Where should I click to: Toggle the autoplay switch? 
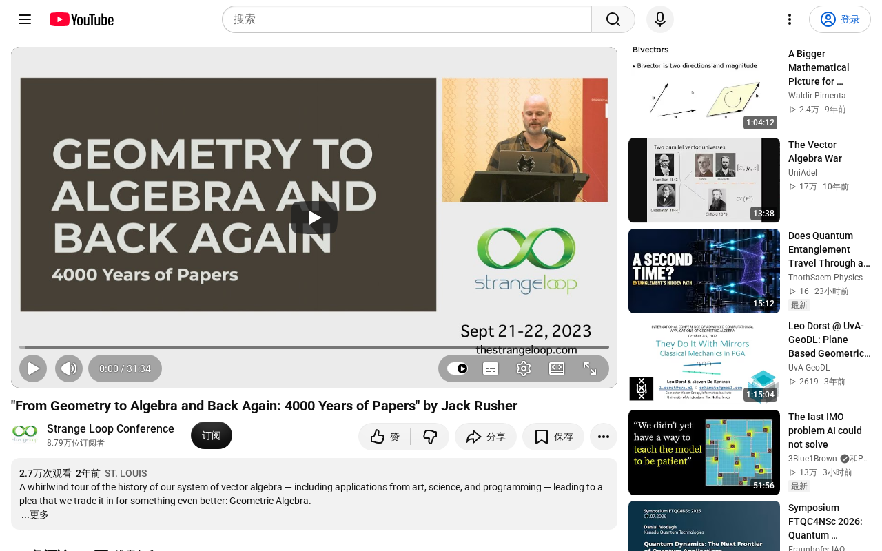(458, 368)
